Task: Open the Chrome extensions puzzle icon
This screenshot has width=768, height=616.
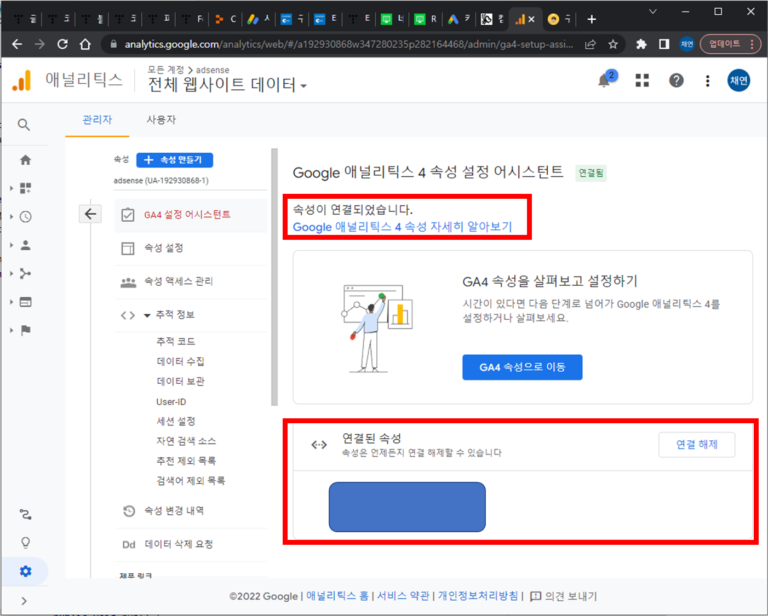Action: [641, 44]
